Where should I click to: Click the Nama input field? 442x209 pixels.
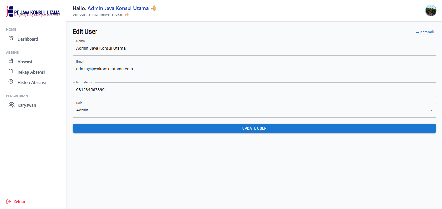coord(254,48)
